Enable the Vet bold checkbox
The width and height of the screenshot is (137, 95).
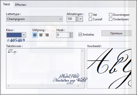point(90,15)
